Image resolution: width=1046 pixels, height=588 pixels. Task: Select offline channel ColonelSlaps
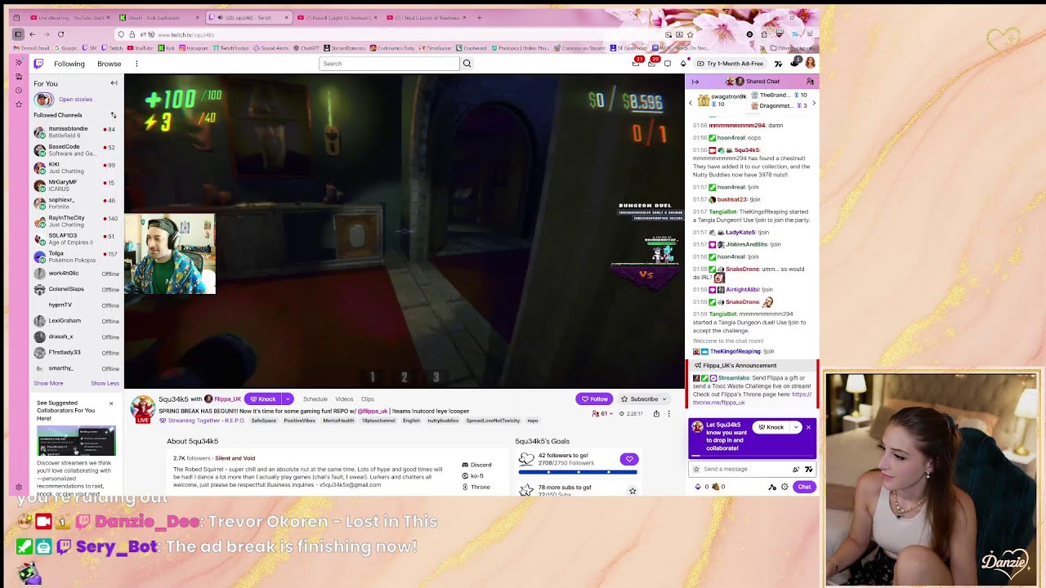76,289
